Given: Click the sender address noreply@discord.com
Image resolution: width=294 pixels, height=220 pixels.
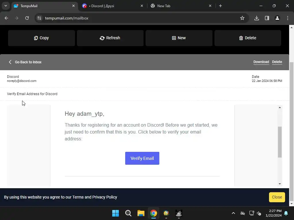Looking at the screenshot, I should pyautogui.click(x=22, y=81).
